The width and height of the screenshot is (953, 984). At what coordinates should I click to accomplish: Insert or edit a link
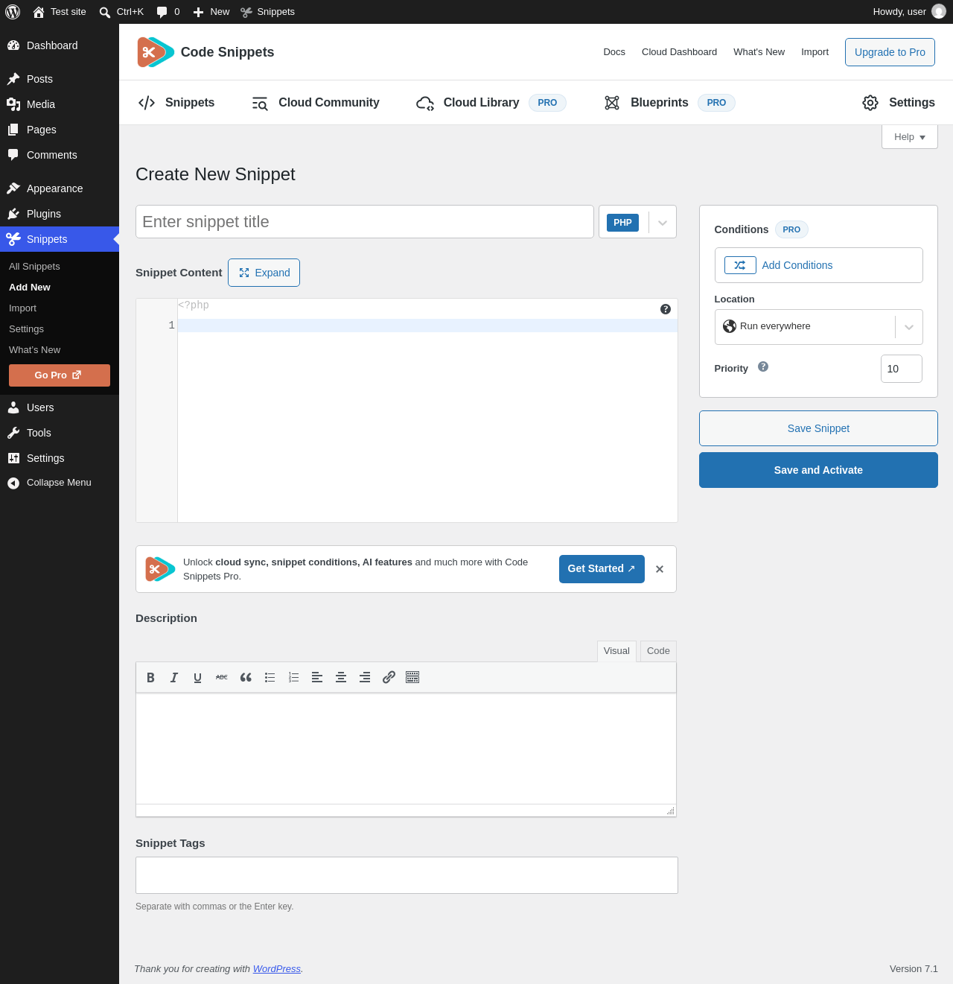click(x=389, y=678)
